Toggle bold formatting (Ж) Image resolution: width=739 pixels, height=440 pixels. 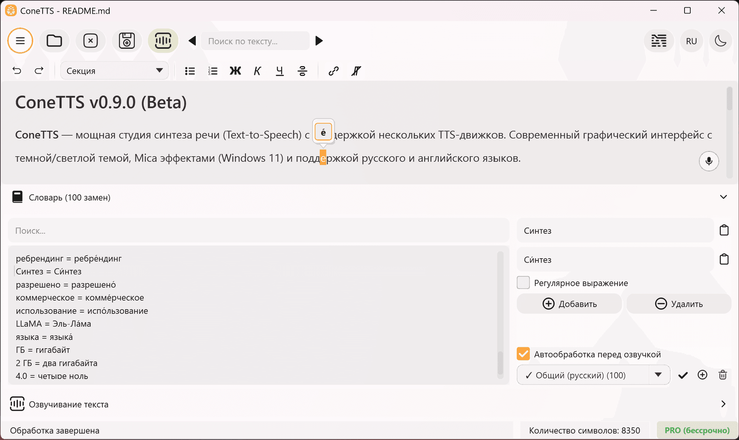pos(235,71)
